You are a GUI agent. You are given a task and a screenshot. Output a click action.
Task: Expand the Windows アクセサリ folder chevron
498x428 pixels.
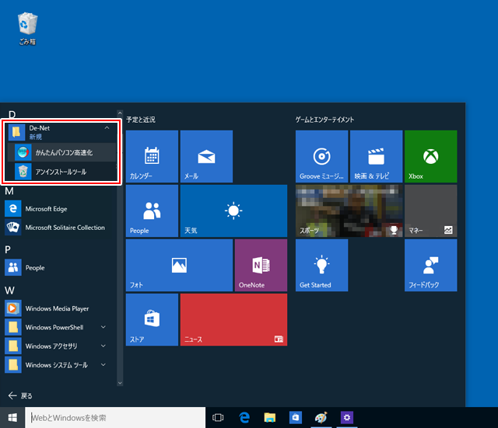click(103, 346)
